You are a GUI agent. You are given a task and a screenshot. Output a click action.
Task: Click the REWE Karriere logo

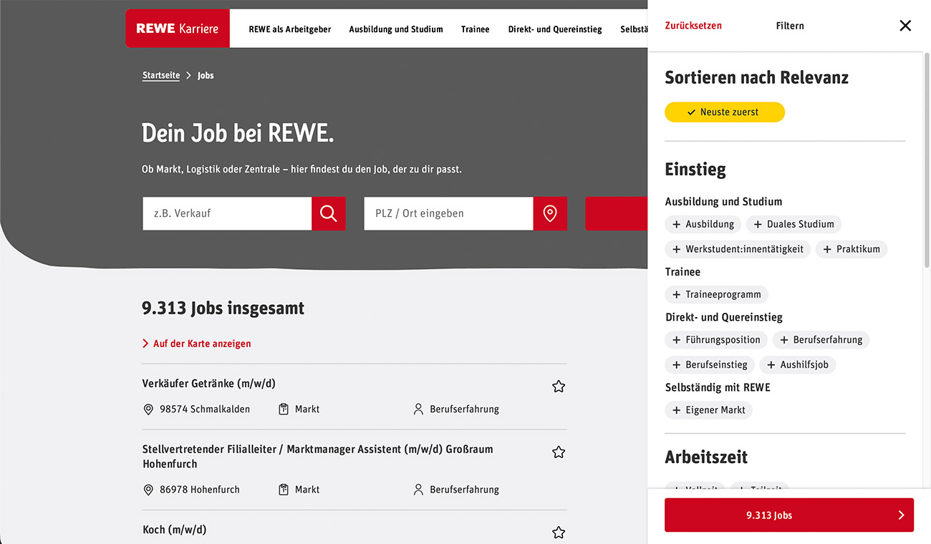[178, 29]
